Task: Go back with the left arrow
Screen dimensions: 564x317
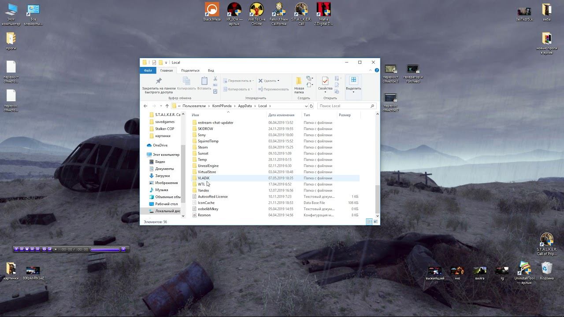Action: (145, 106)
